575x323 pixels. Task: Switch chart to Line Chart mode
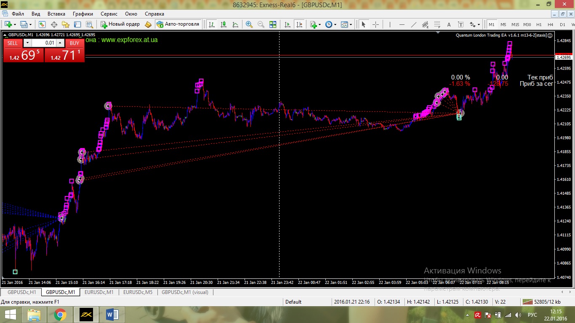point(235,24)
